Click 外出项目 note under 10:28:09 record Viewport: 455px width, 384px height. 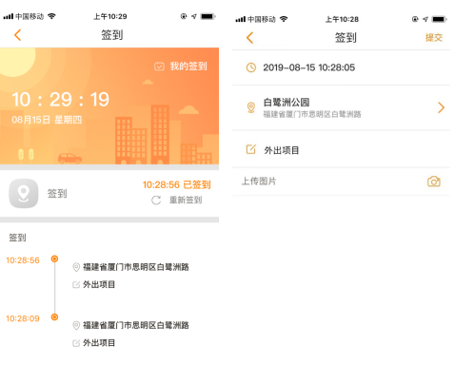[99, 343]
